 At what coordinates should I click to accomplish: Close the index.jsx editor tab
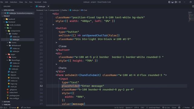(x=48, y=6)
